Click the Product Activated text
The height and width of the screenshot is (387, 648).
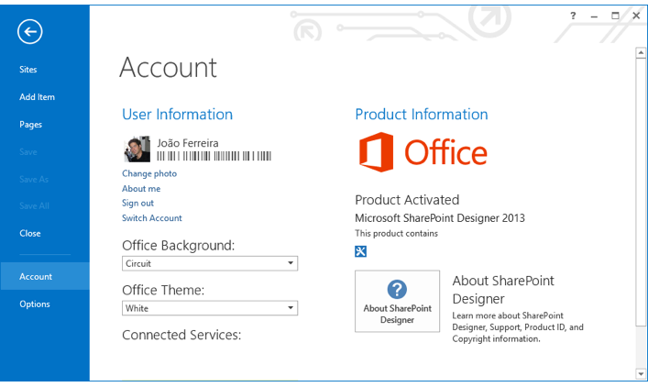[407, 200]
